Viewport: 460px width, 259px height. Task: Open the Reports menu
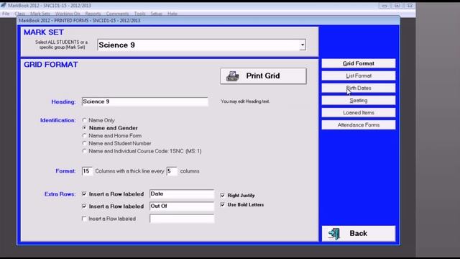point(93,14)
